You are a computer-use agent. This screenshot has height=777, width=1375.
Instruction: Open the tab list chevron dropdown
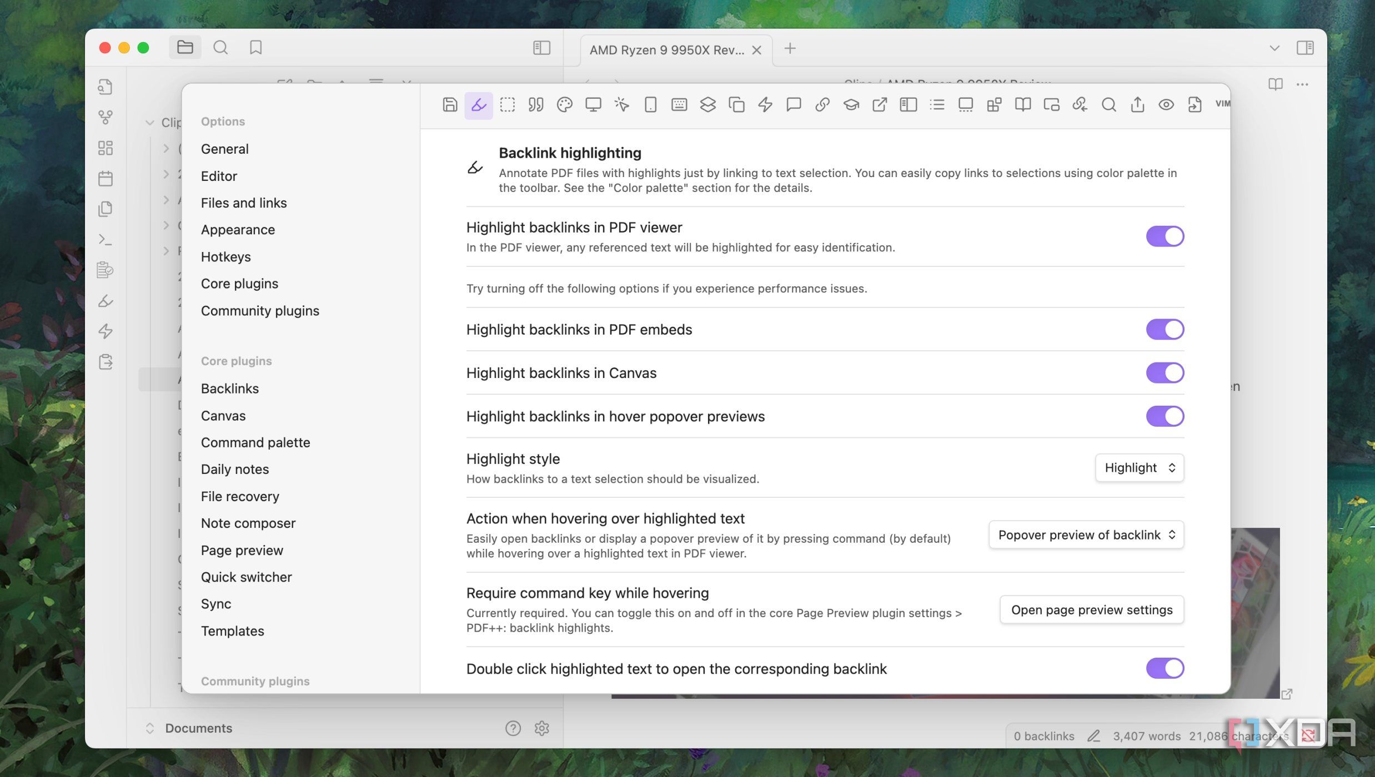(x=1274, y=48)
